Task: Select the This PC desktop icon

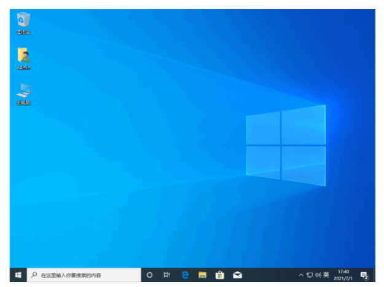Action: click(23, 94)
